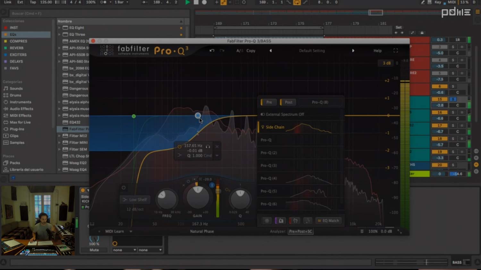Screen dimensions: 481x270
Task: Go to the next Pro-Q preset
Action: tap(353, 51)
